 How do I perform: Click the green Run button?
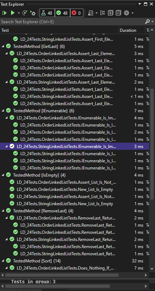[x=12, y=13]
